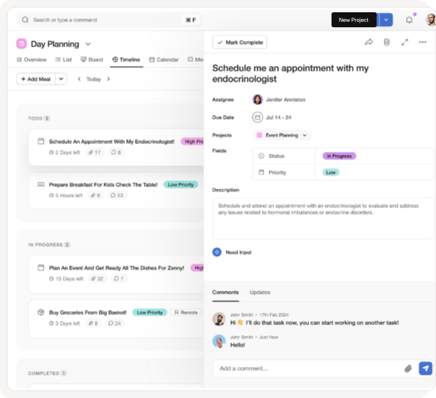Click the Add a comment field
The height and width of the screenshot is (398, 436).
(x=307, y=368)
